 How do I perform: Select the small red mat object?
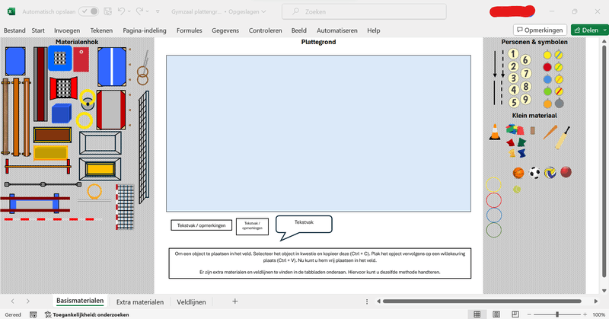click(81, 59)
